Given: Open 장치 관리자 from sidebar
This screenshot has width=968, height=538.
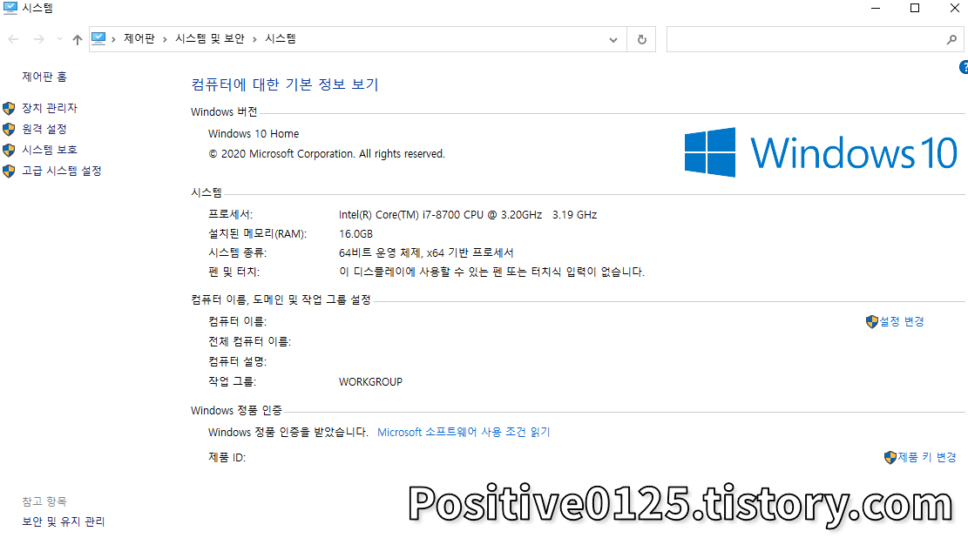Looking at the screenshot, I should pos(50,108).
